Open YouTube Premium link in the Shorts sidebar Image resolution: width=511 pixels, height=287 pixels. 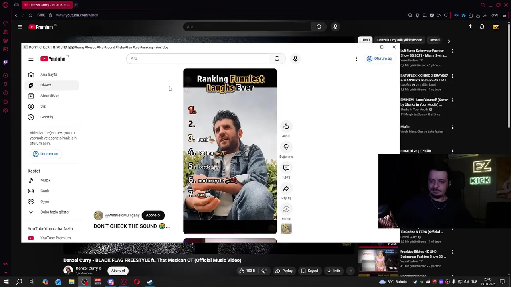(51, 238)
